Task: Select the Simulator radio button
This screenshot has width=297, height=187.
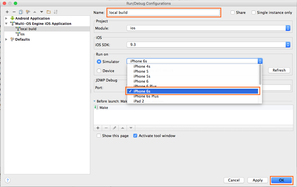Action: (x=99, y=62)
